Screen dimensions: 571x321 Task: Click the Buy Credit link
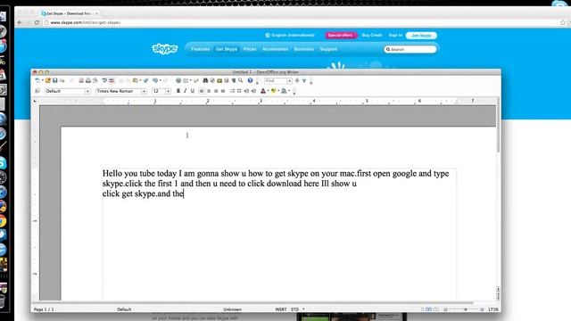[x=372, y=36]
